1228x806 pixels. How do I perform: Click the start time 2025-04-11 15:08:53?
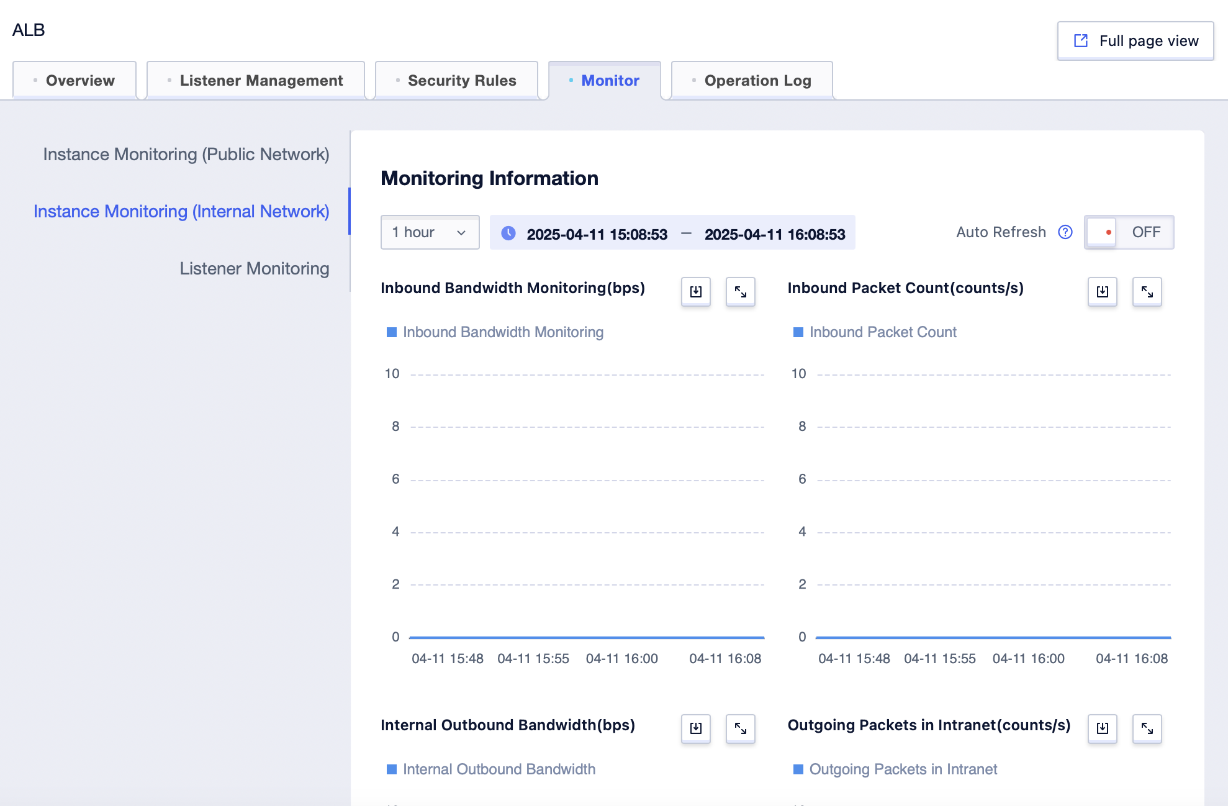597,234
